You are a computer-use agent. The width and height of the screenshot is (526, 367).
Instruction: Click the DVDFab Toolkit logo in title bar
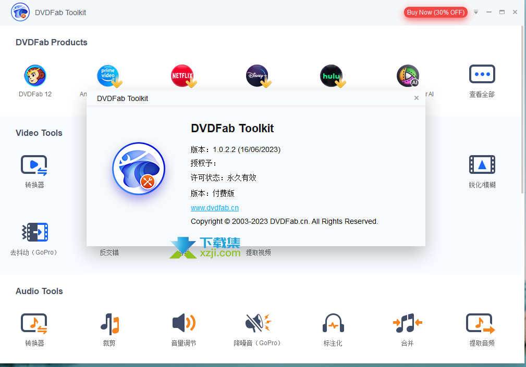tap(20, 12)
